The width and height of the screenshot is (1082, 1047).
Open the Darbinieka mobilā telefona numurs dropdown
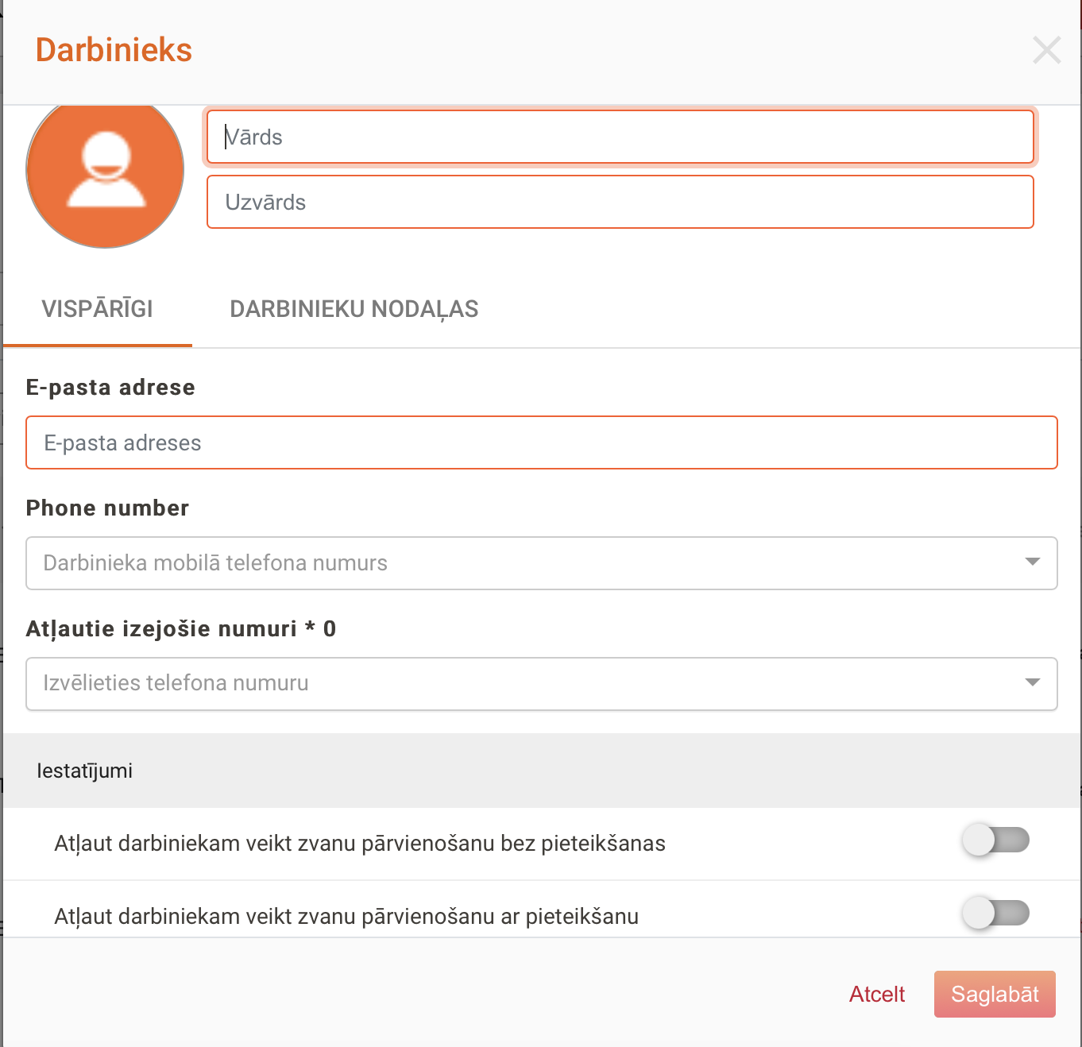[x=524, y=563]
